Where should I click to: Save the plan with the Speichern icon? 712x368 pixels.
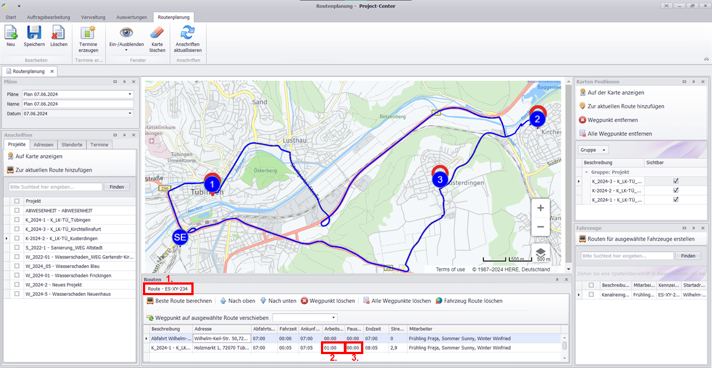coord(34,36)
